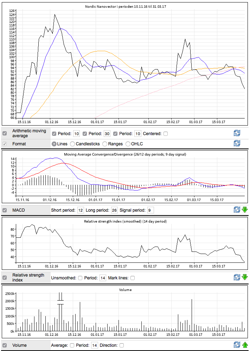Uncheck the Period 30 moving average checkbox

coord(85,134)
